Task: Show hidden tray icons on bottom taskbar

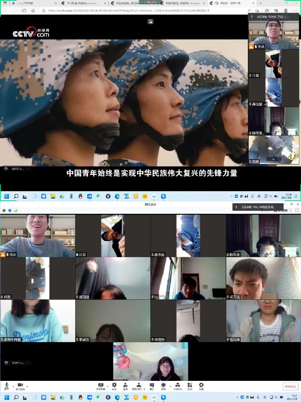Action: [238, 397]
